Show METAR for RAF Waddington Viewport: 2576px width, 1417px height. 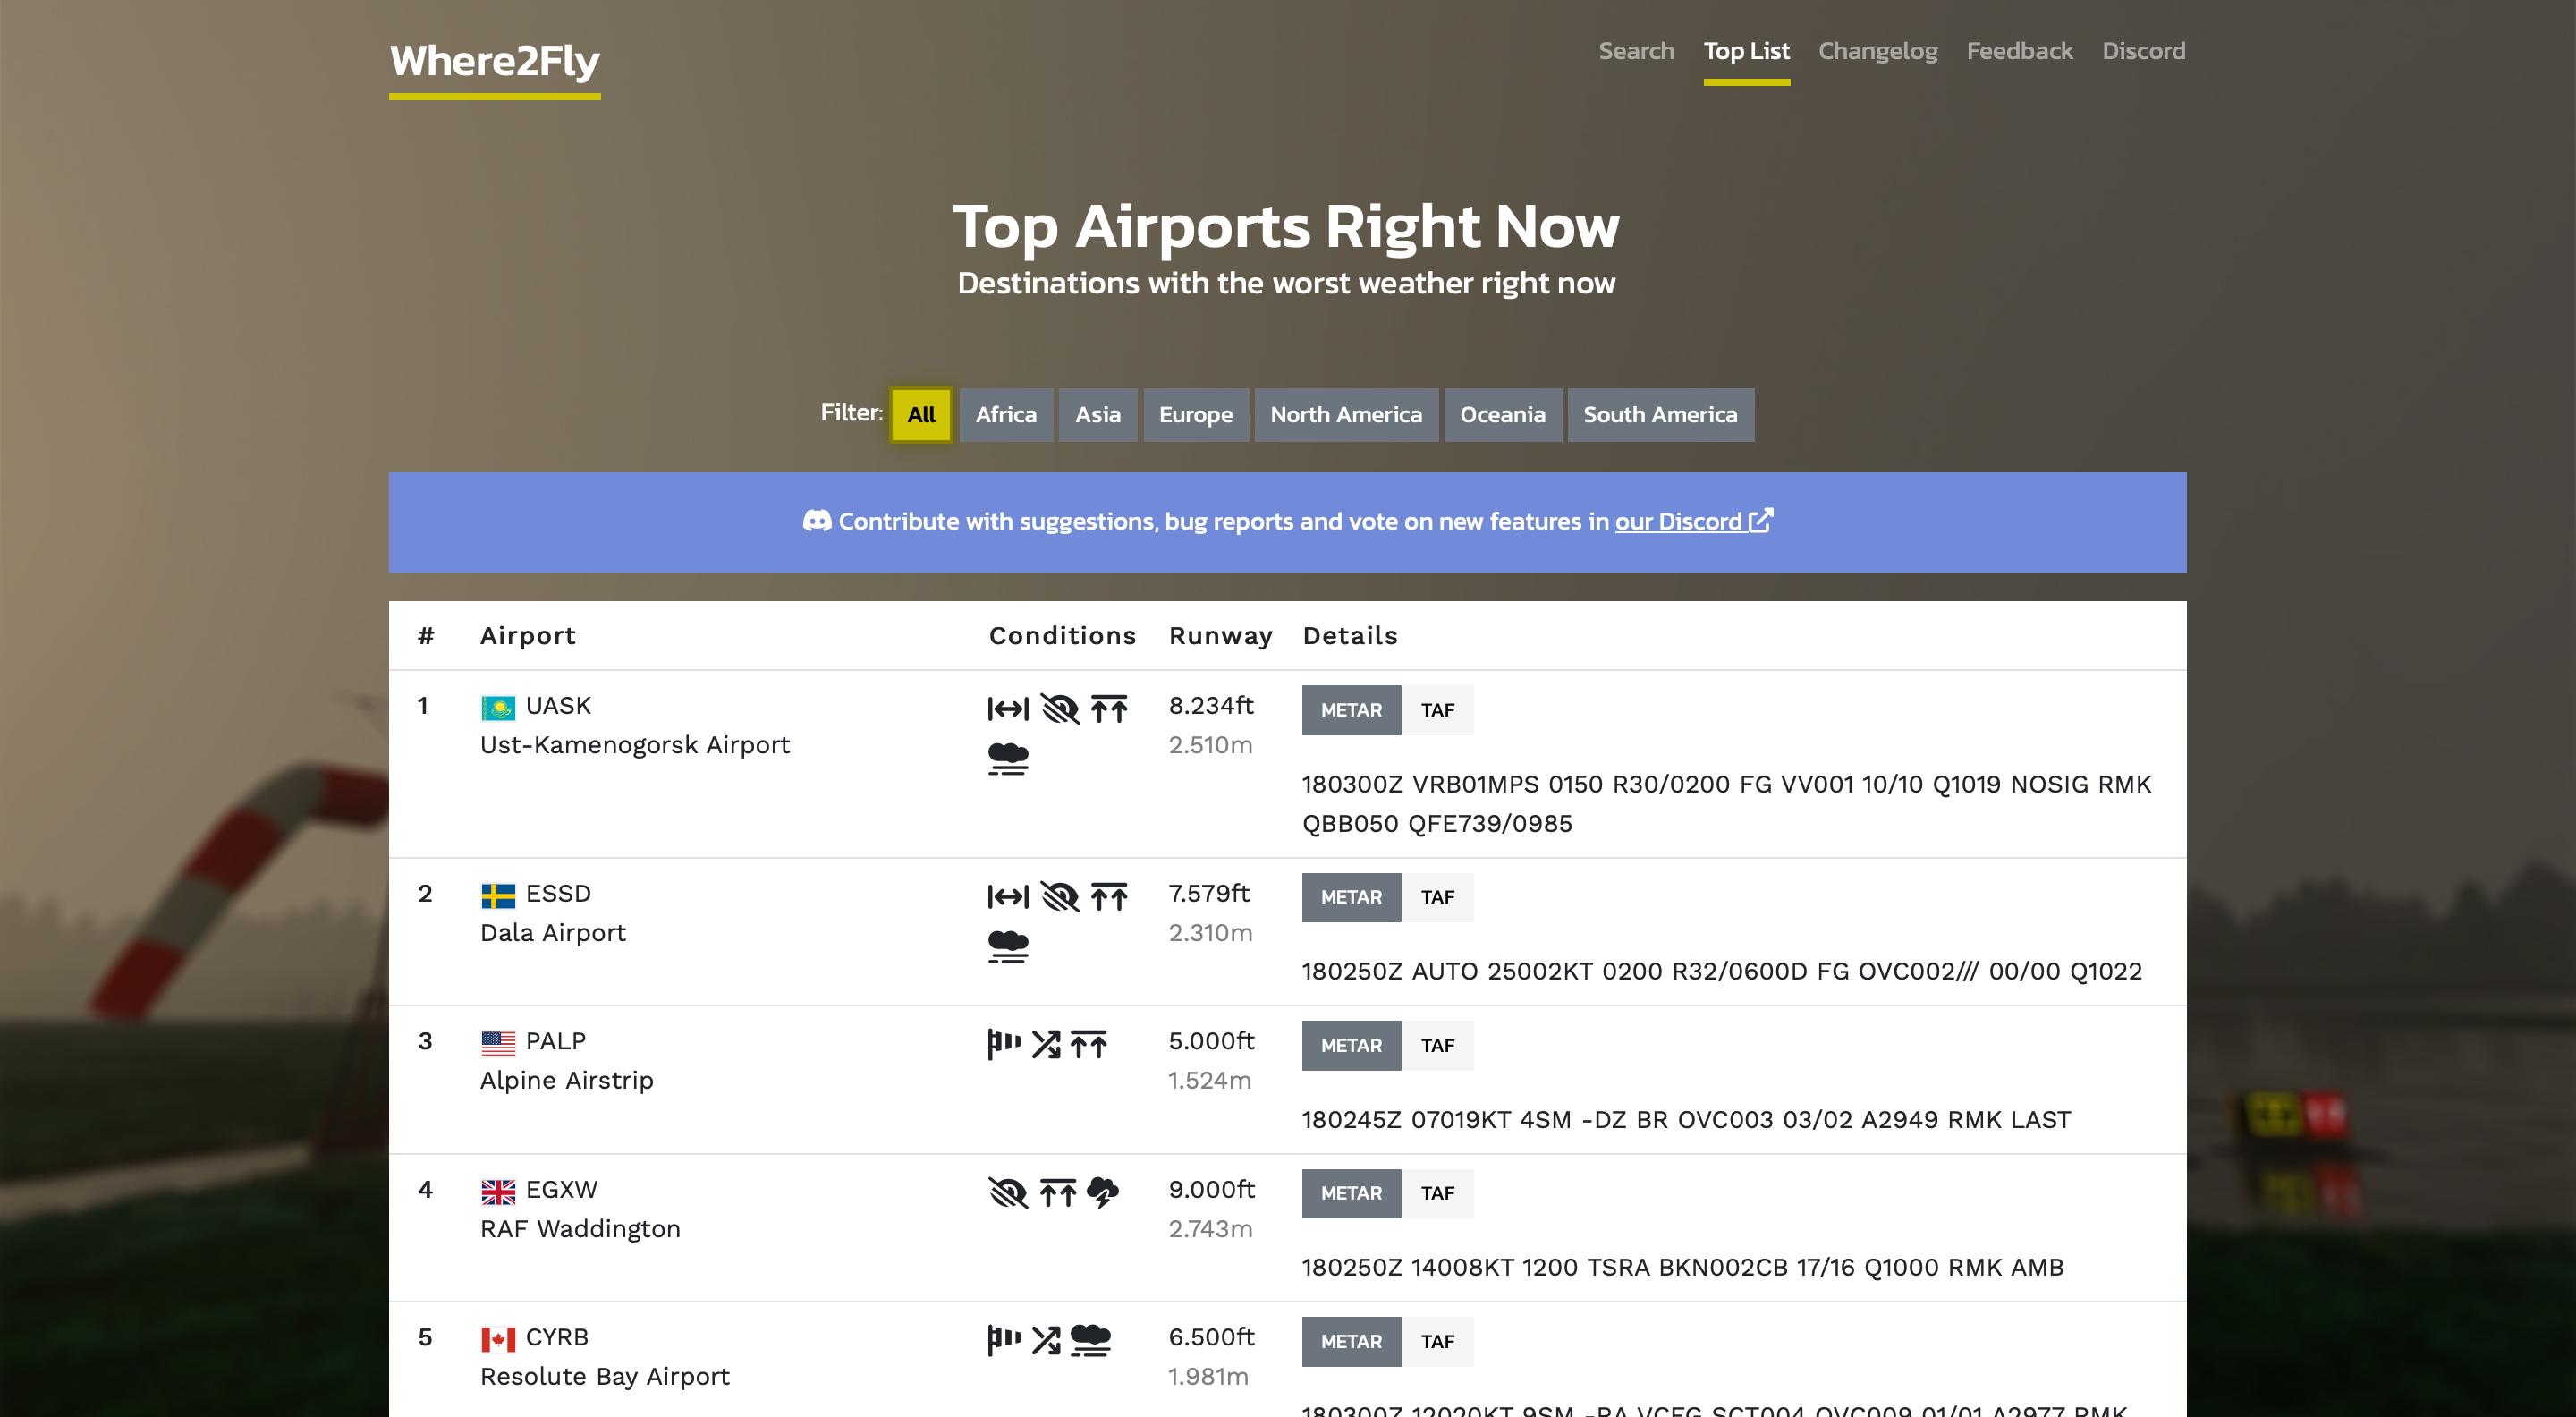click(x=1350, y=1193)
